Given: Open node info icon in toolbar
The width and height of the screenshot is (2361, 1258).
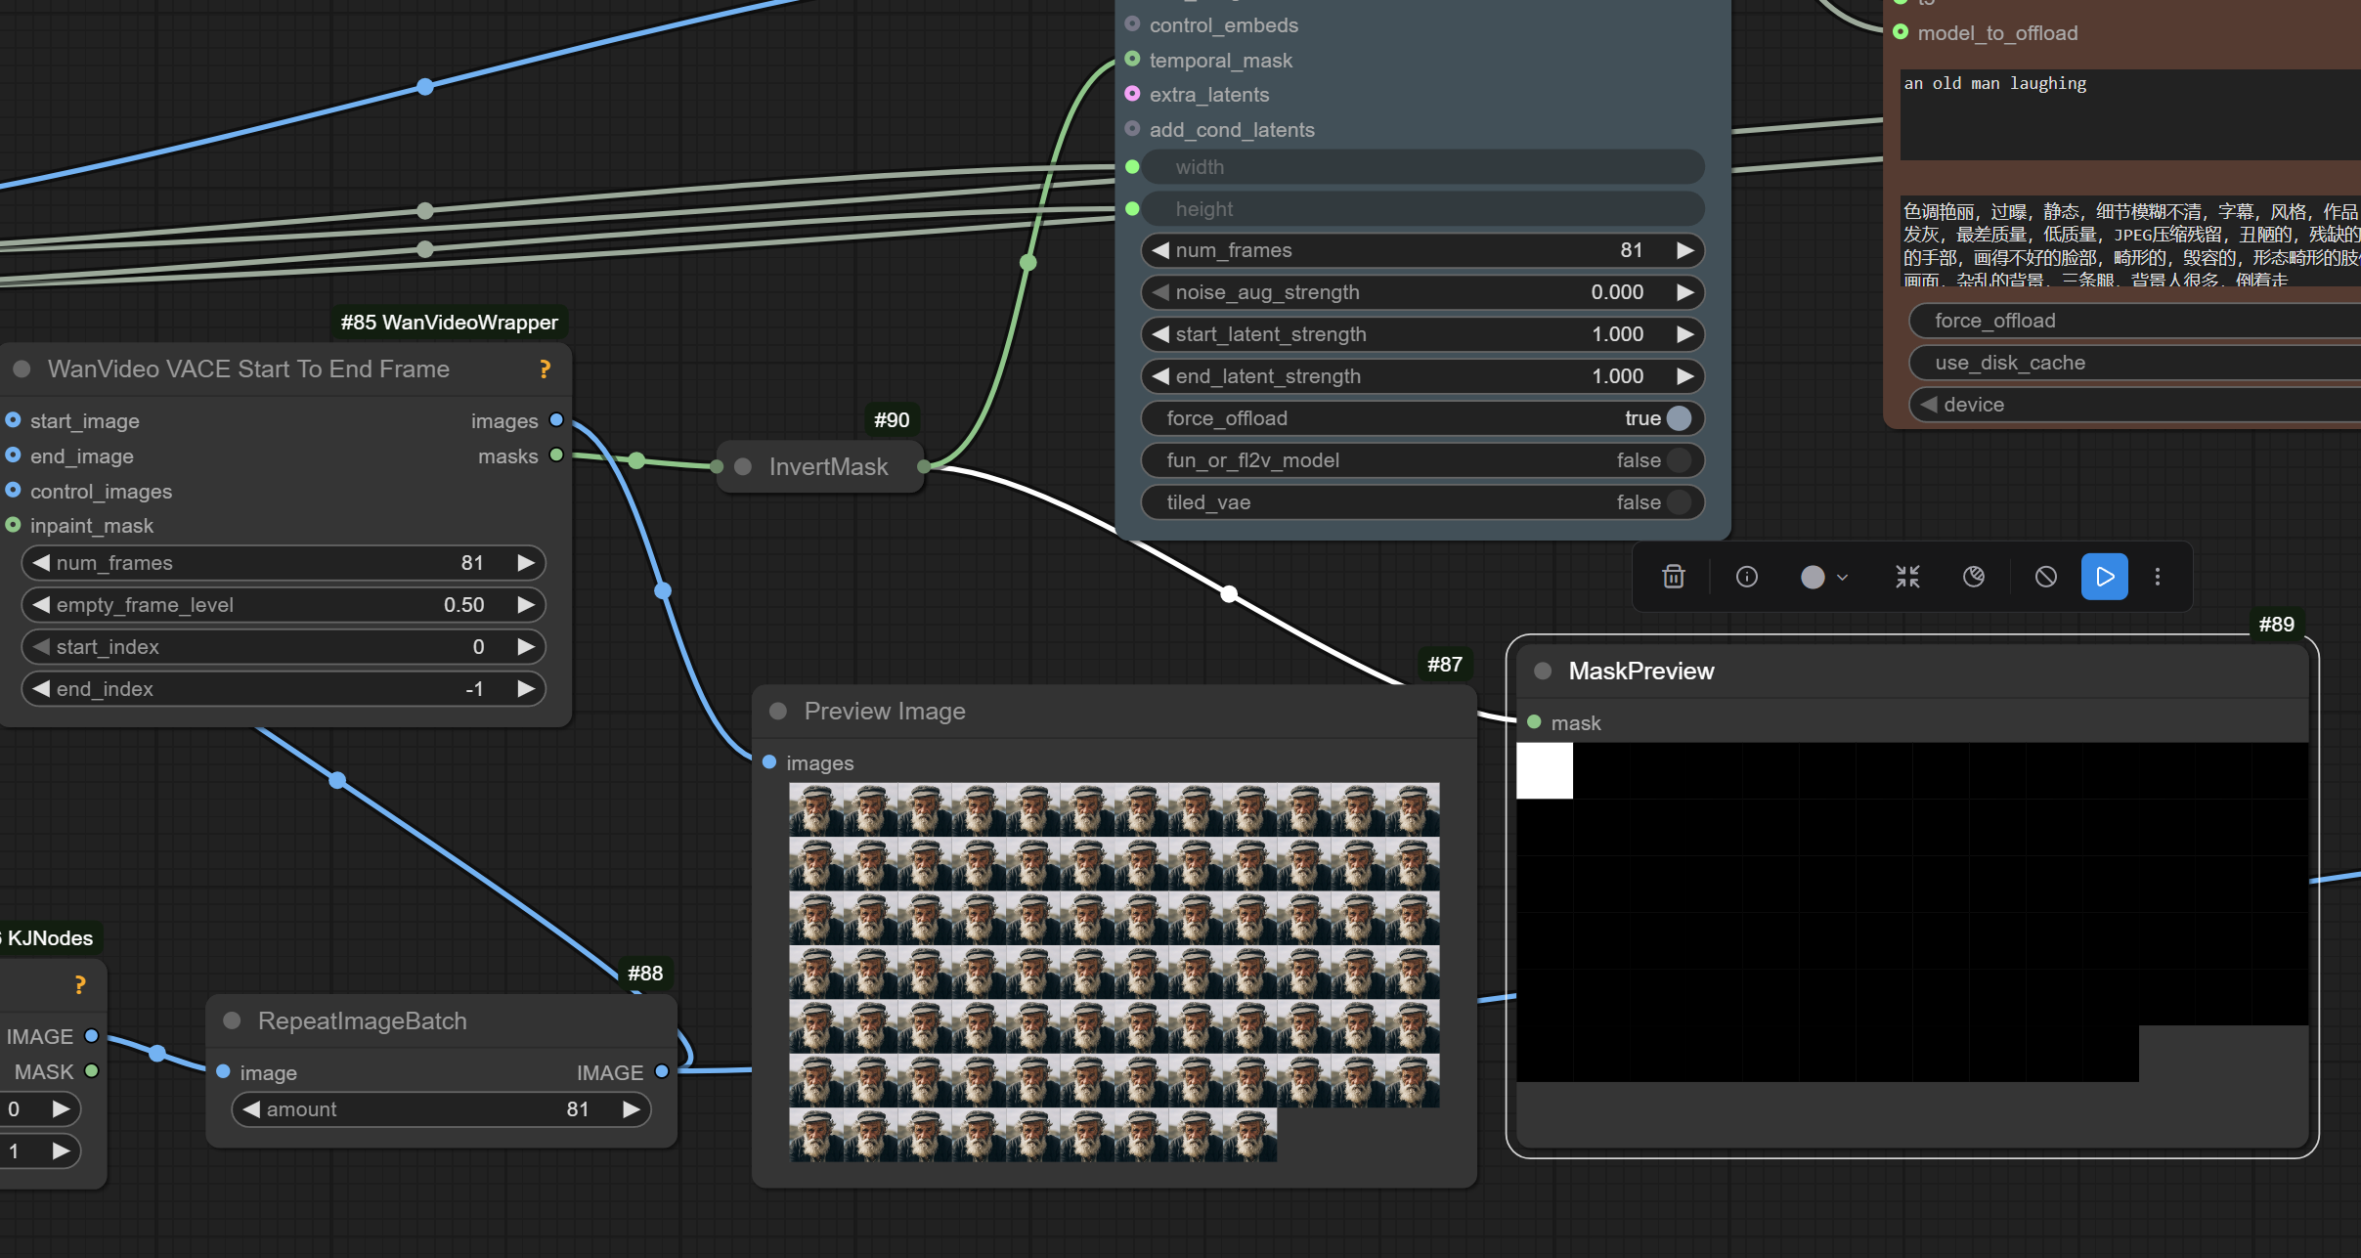Looking at the screenshot, I should (x=1746, y=577).
